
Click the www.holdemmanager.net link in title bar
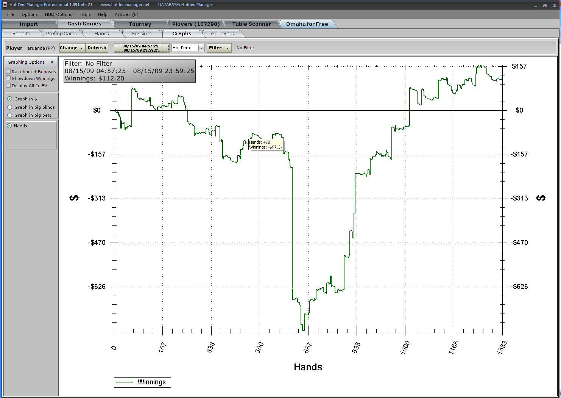click(x=125, y=5)
